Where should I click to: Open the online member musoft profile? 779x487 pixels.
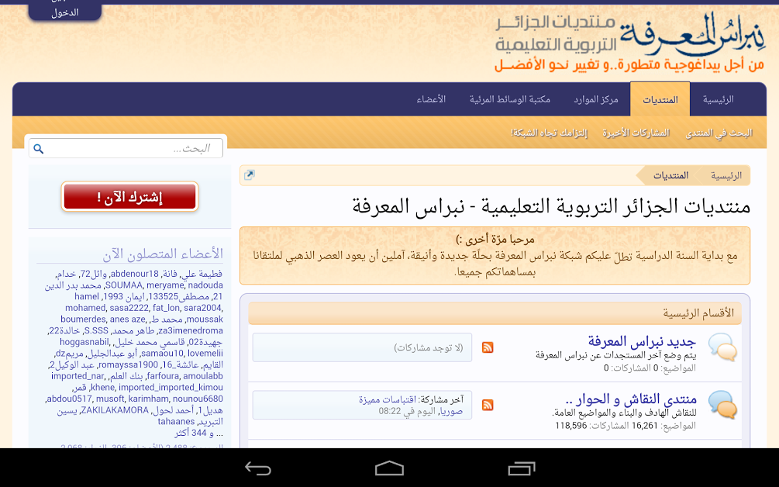click(x=110, y=399)
